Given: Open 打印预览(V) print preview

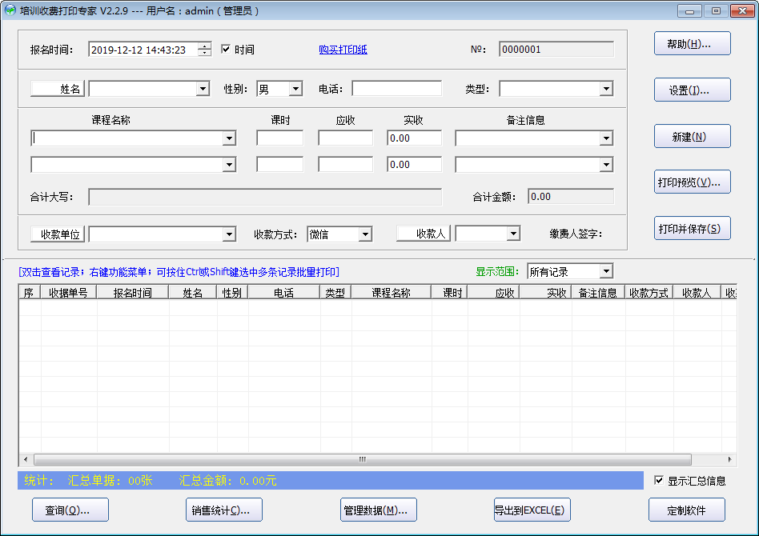Looking at the screenshot, I should [x=693, y=182].
